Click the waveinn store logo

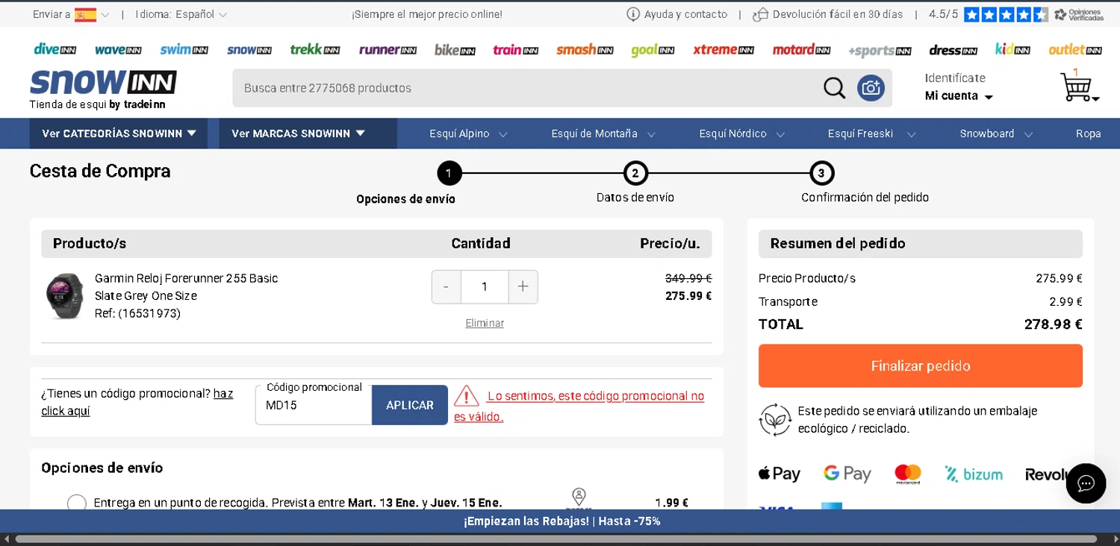(118, 50)
